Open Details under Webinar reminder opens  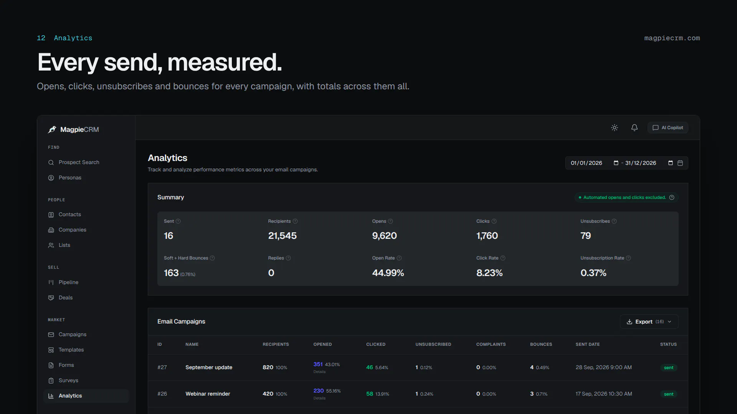[319, 398]
